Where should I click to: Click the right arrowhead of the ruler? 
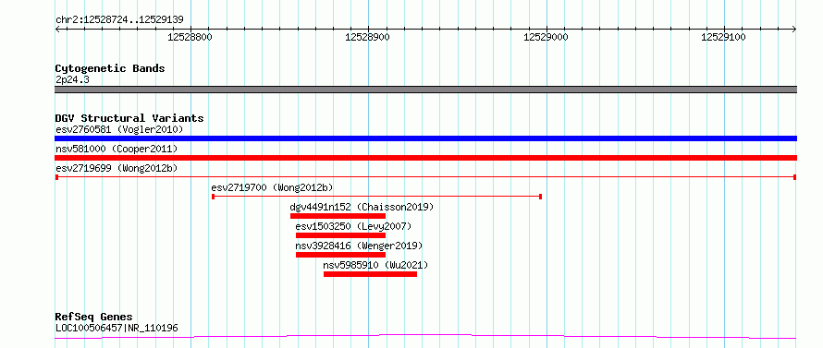point(794,29)
